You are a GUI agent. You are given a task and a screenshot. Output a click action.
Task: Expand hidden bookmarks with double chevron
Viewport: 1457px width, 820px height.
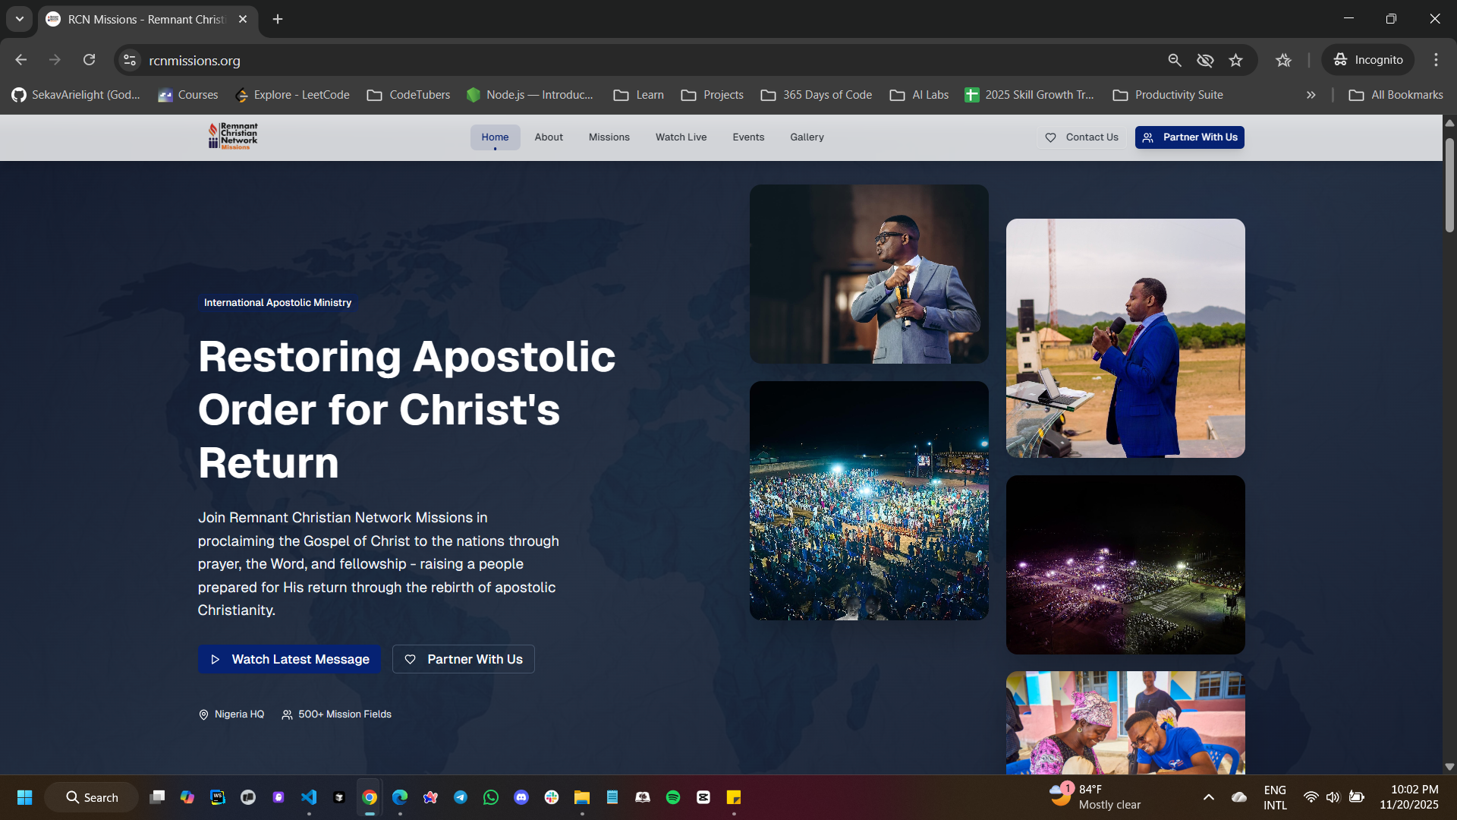(x=1311, y=95)
